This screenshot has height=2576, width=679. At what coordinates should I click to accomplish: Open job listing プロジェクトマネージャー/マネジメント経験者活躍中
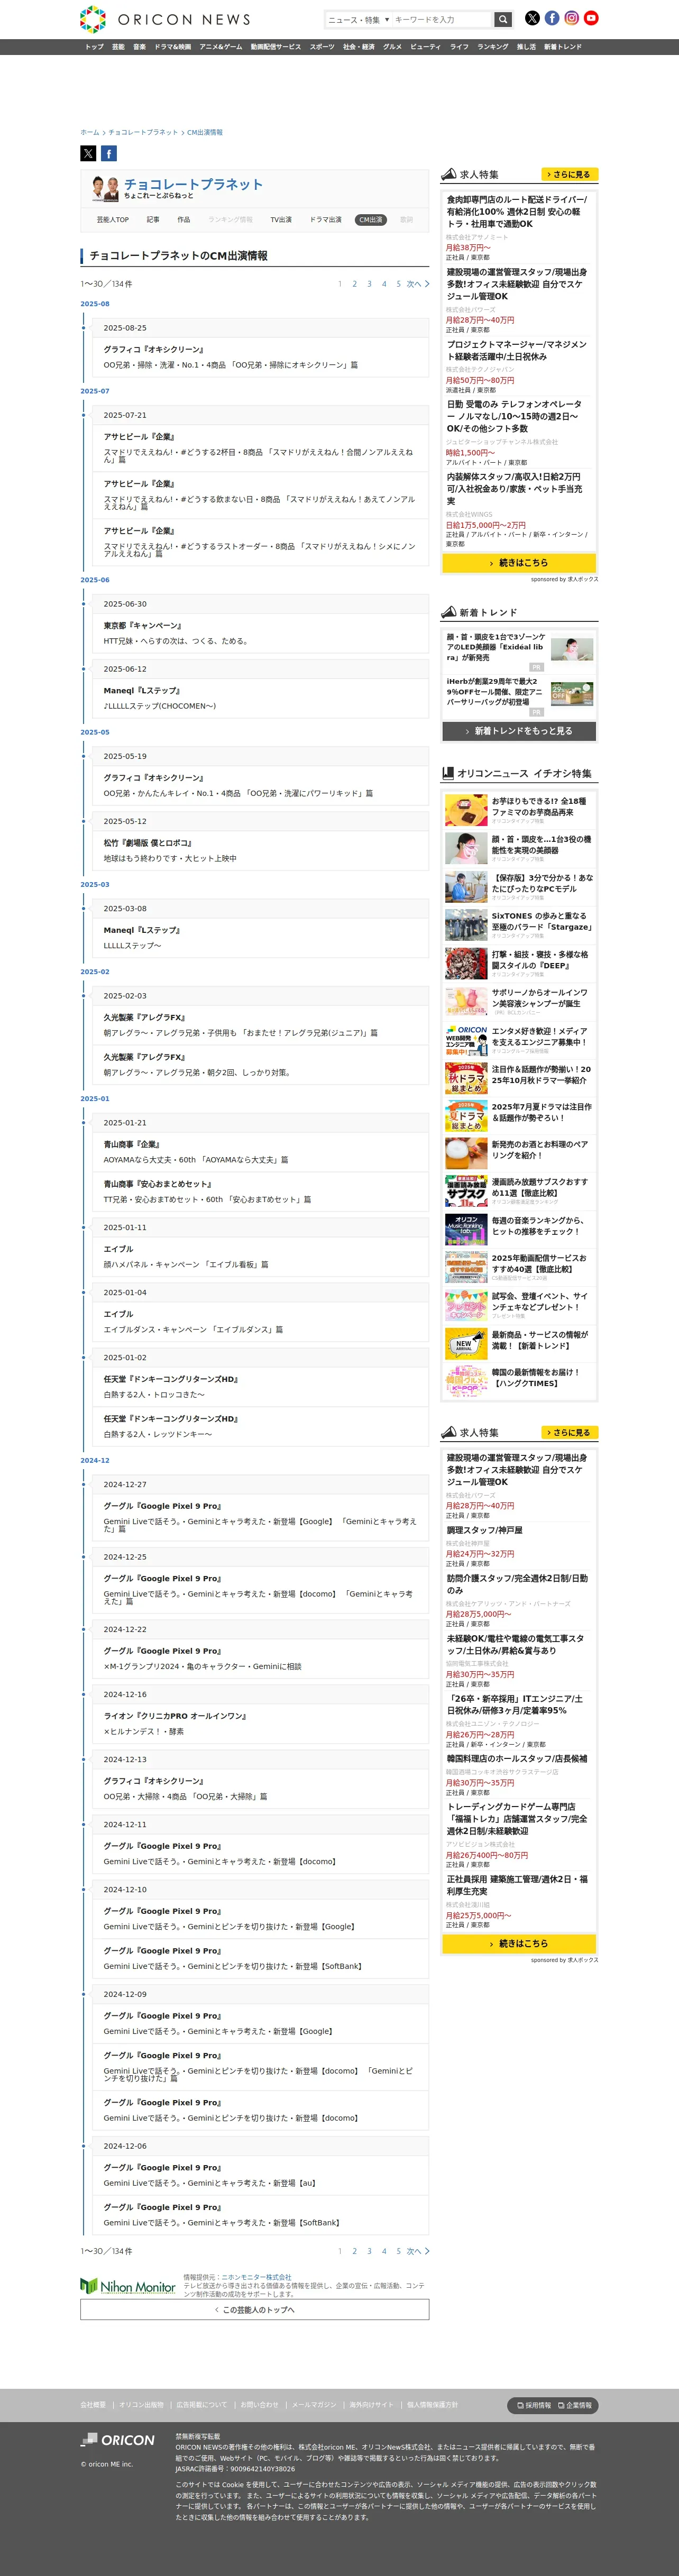(517, 350)
